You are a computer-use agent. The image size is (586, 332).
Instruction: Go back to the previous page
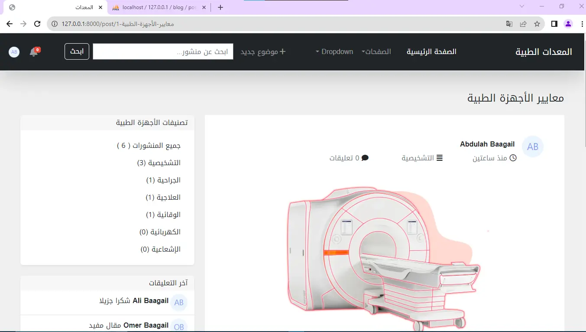pyautogui.click(x=10, y=24)
